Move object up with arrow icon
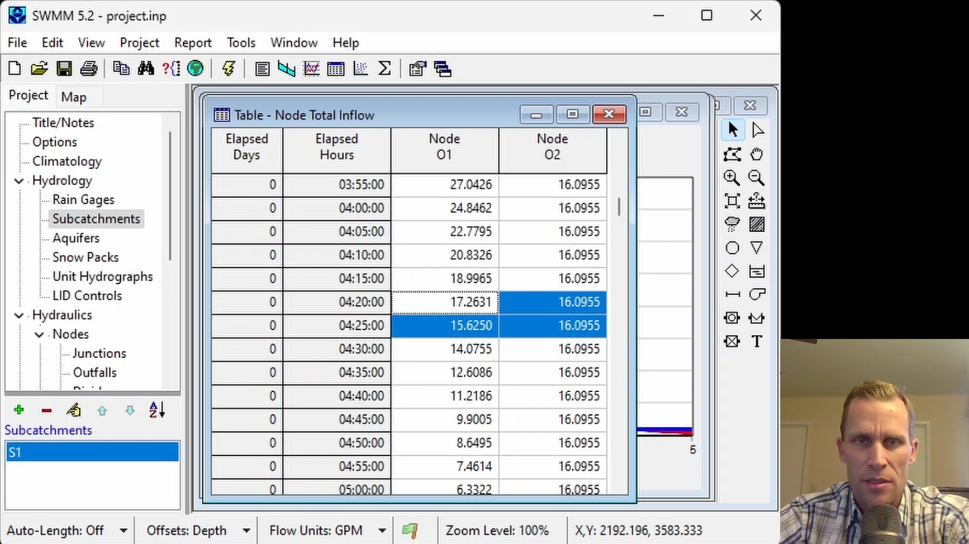The height and width of the screenshot is (544, 969). 102,411
